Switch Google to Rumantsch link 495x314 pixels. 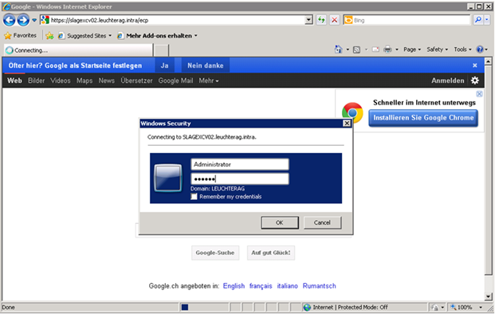pos(319,286)
